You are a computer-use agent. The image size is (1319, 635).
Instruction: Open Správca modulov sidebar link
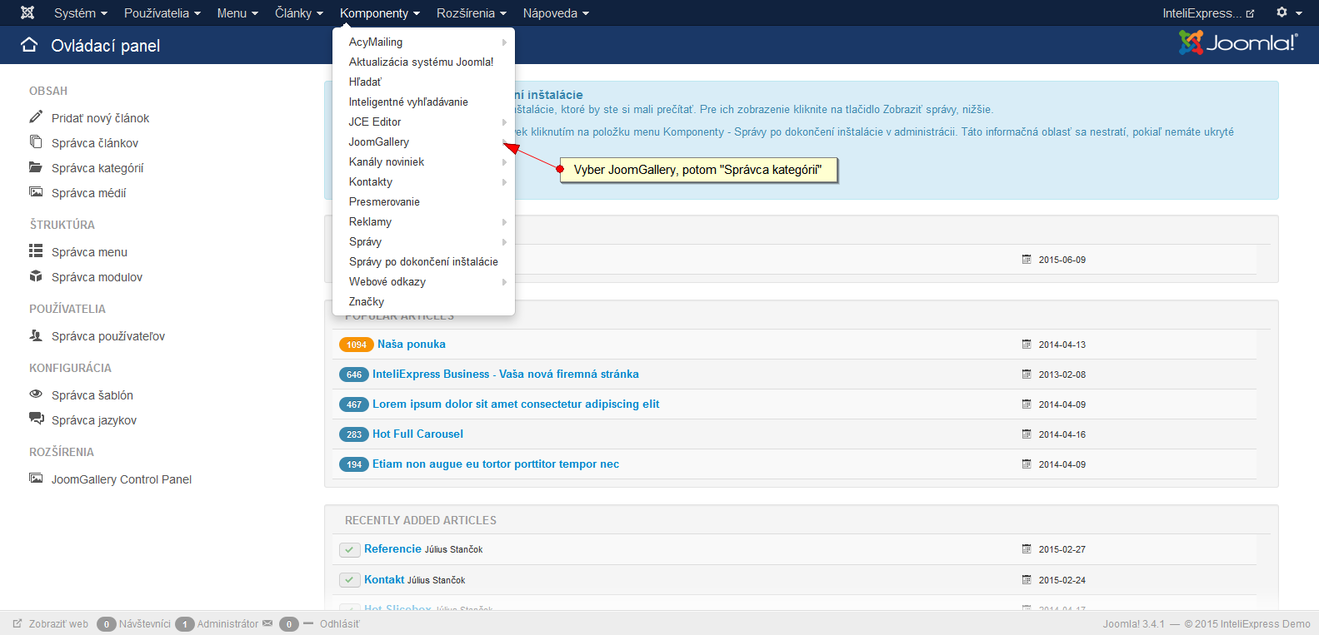97,277
